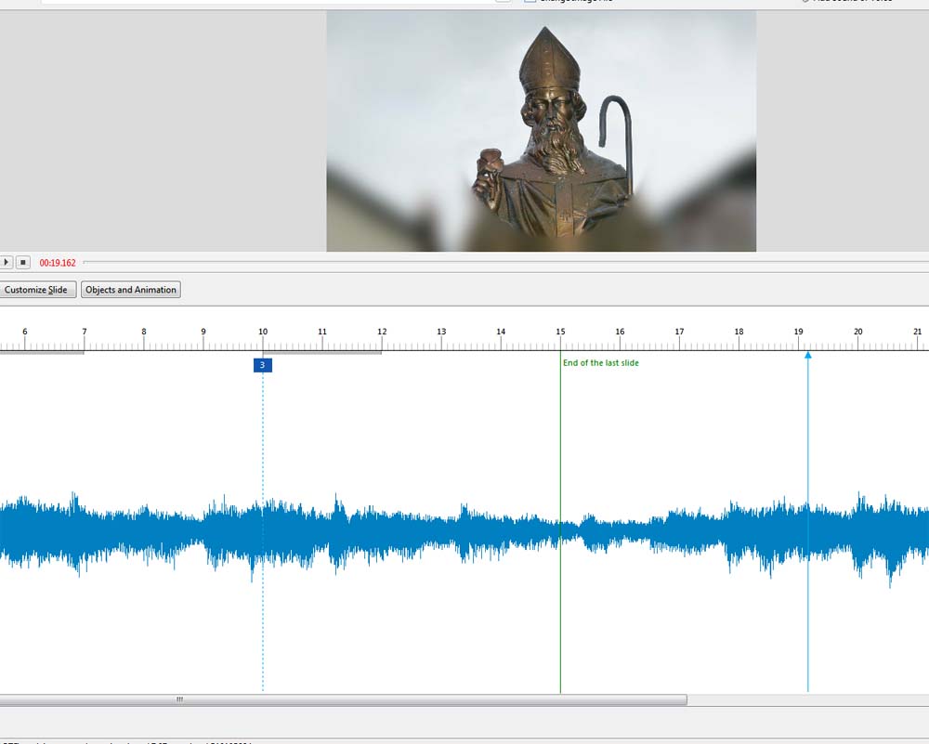Click the bishop statue preview image

coord(541,131)
